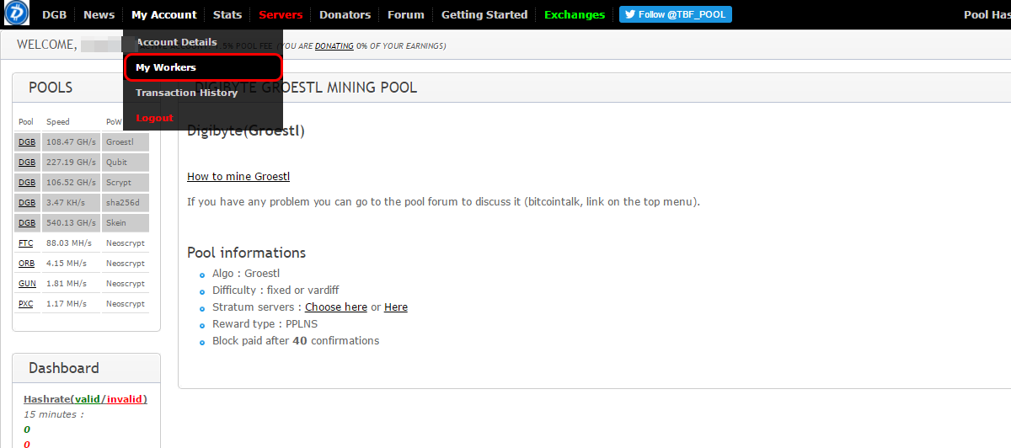Click 'Reward type : PPLNS' line

tap(265, 324)
